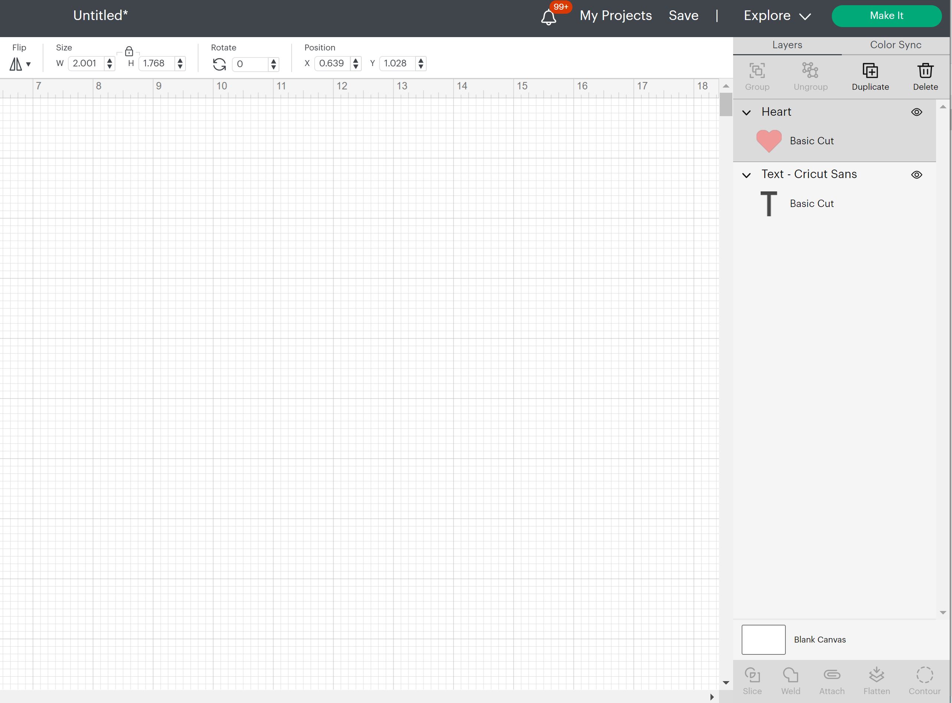This screenshot has height=703, width=952.
Task: Click the Height input field
Action: click(x=157, y=63)
